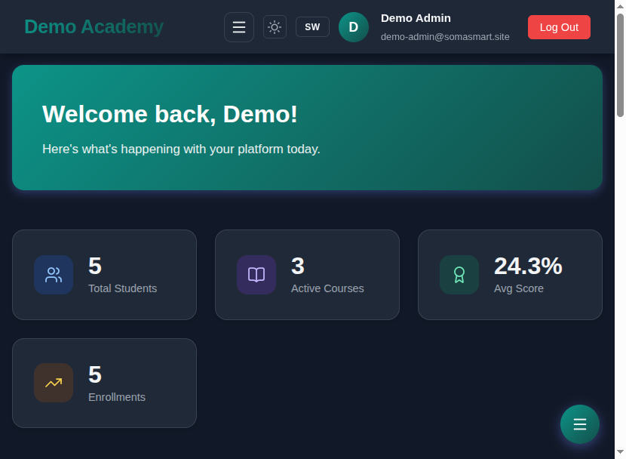Click the Demo Academy logo title
This screenshot has width=626, height=459.
(94, 26)
